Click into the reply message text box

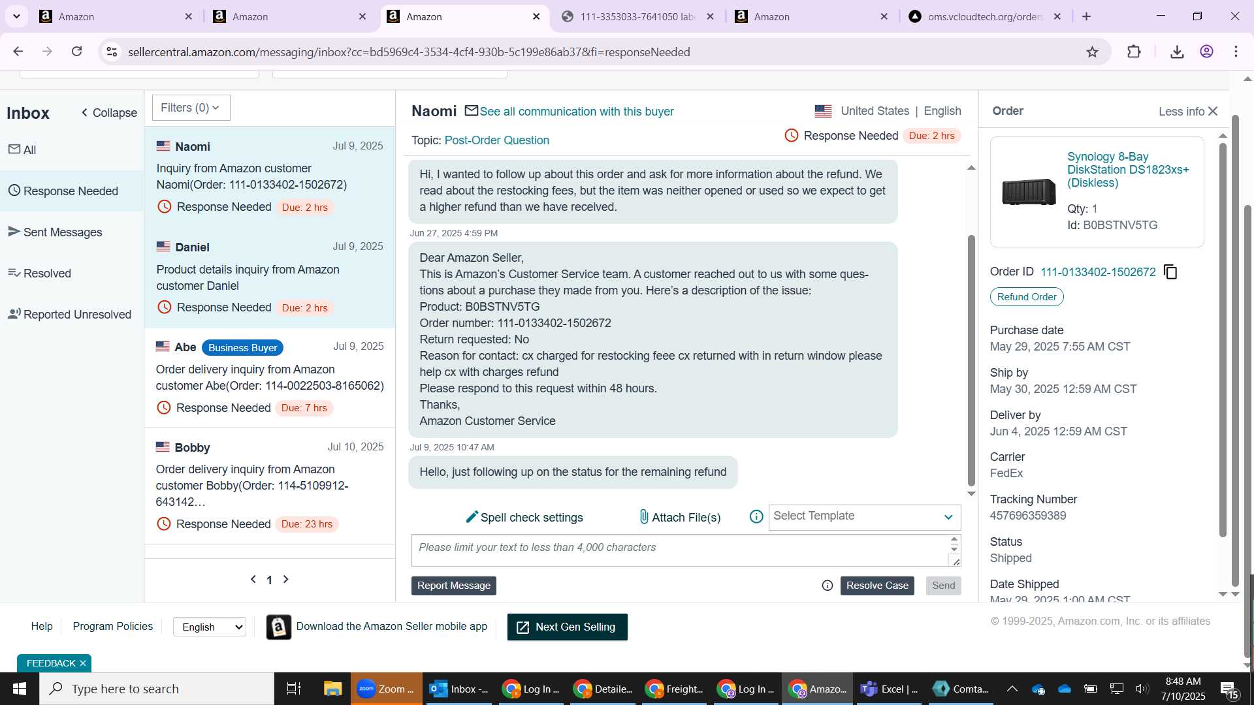[x=679, y=550]
